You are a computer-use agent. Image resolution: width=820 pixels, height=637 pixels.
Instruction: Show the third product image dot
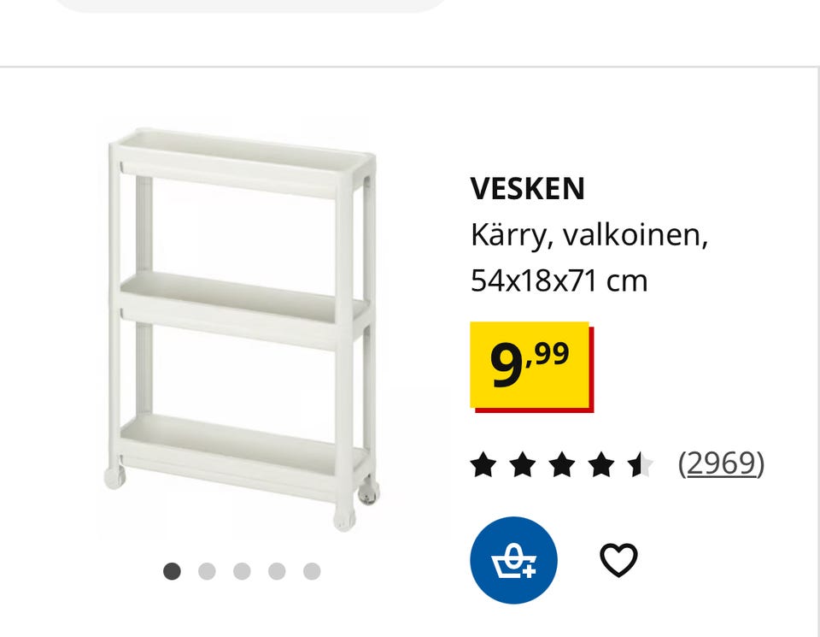tap(242, 571)
